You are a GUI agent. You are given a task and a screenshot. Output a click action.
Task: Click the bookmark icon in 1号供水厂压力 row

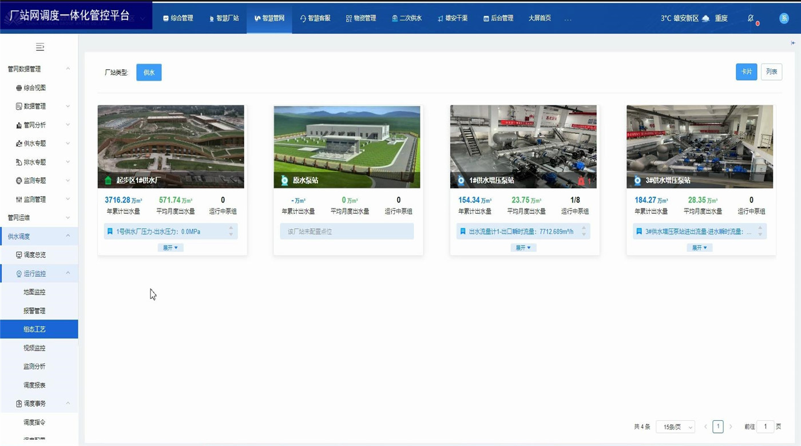(110, 232)
